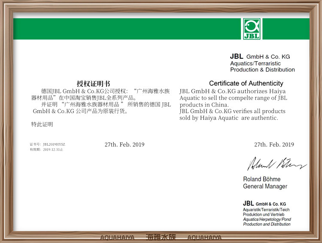Click the line 'Aquatic to sell the compelte range of JBL'

(x=233, y=98)
